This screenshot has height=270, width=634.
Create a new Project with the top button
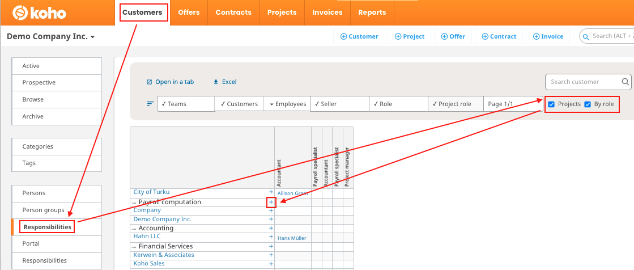409,36
